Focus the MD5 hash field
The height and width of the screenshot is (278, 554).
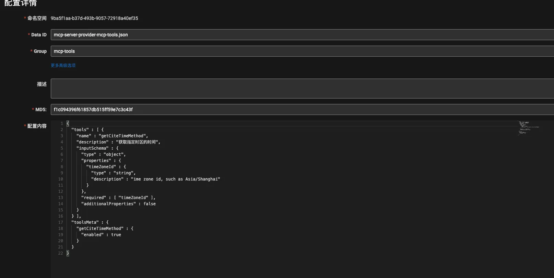pyautogui.click(x=302, y=109)
